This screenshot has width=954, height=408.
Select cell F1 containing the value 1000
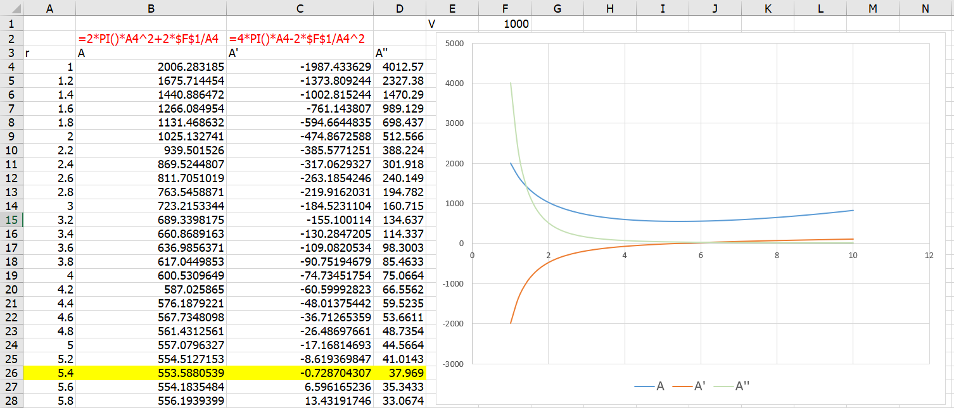(505, 23)
